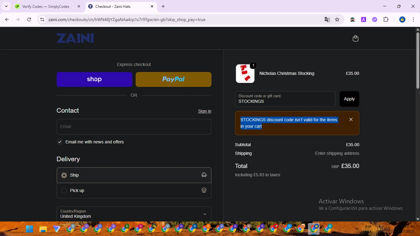Open the tab search dropdown arrow
Screen dimensions: 420x236
click(6, 6)
